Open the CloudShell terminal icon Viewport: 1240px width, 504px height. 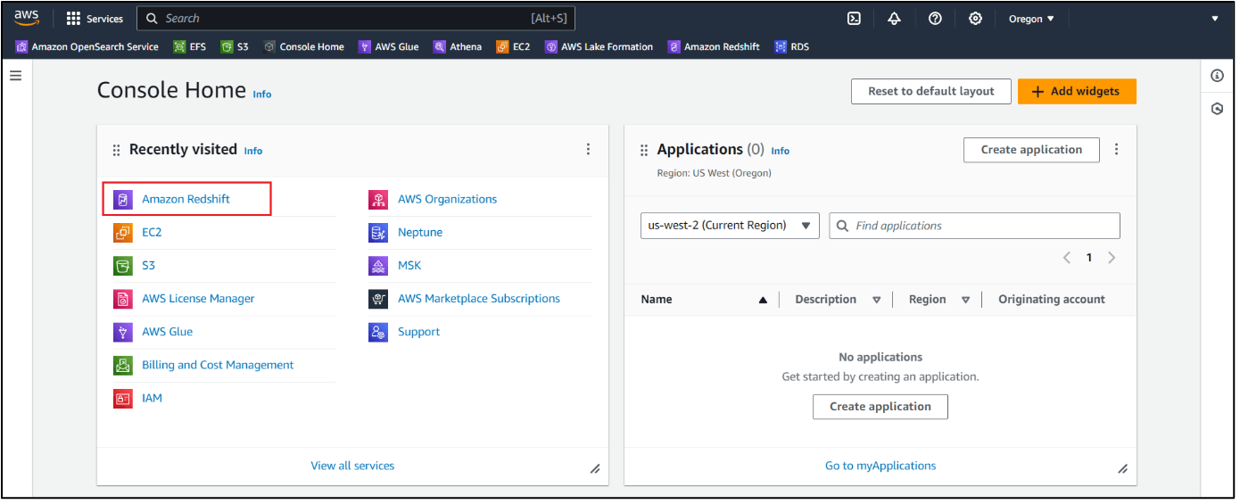854,19
